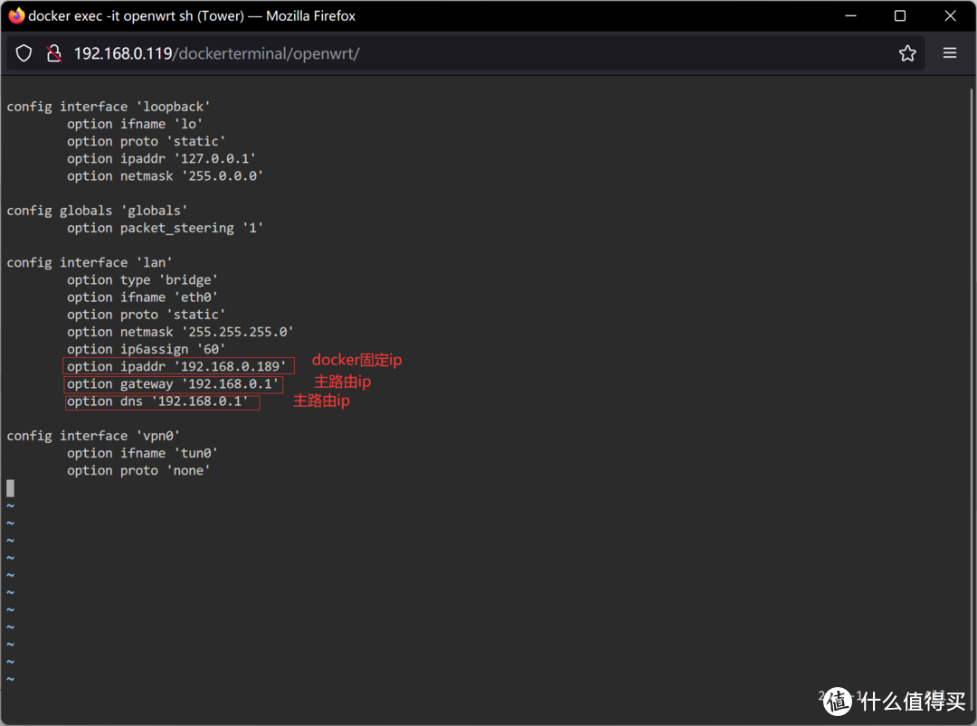The image size is (977, 726).
Task: Click the line option ifname 'eth0'
Action: pyautogui.click(x=142, y=297)
